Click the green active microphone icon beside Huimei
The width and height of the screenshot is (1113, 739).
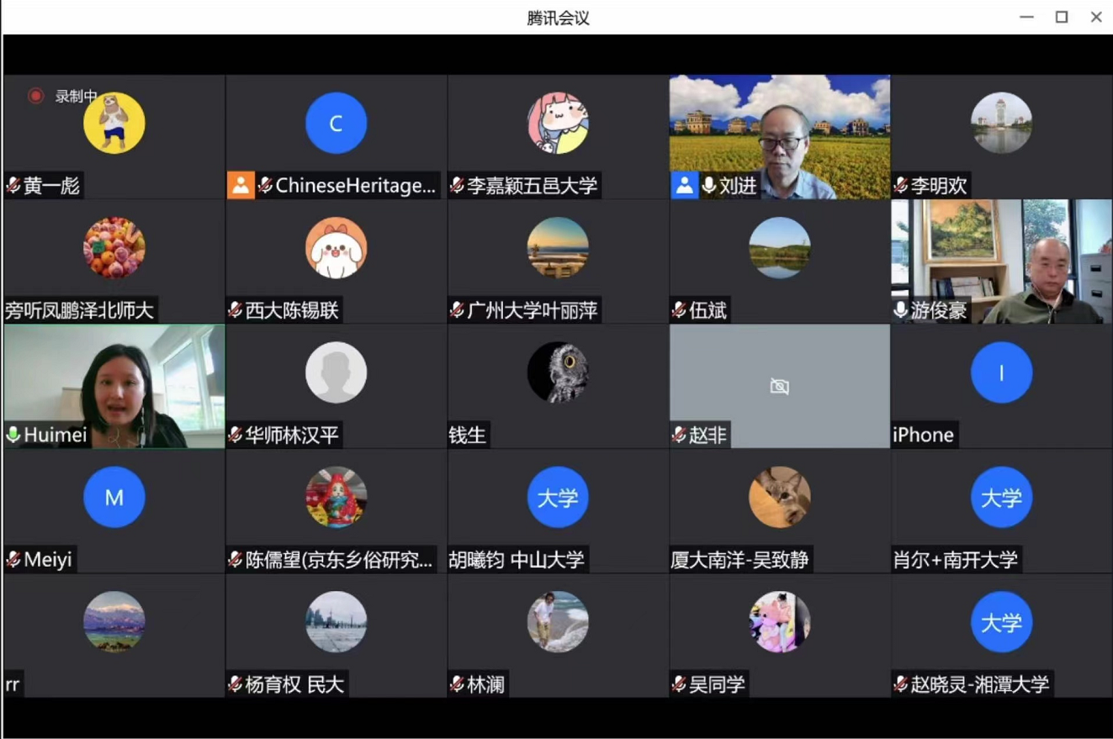13,435
